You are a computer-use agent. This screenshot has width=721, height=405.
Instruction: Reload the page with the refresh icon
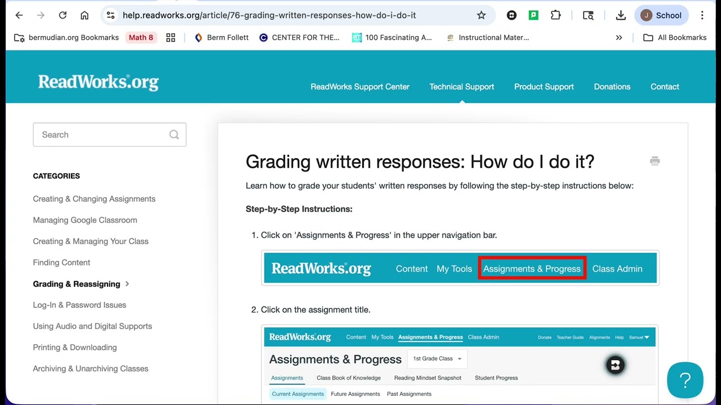point(63,15)
